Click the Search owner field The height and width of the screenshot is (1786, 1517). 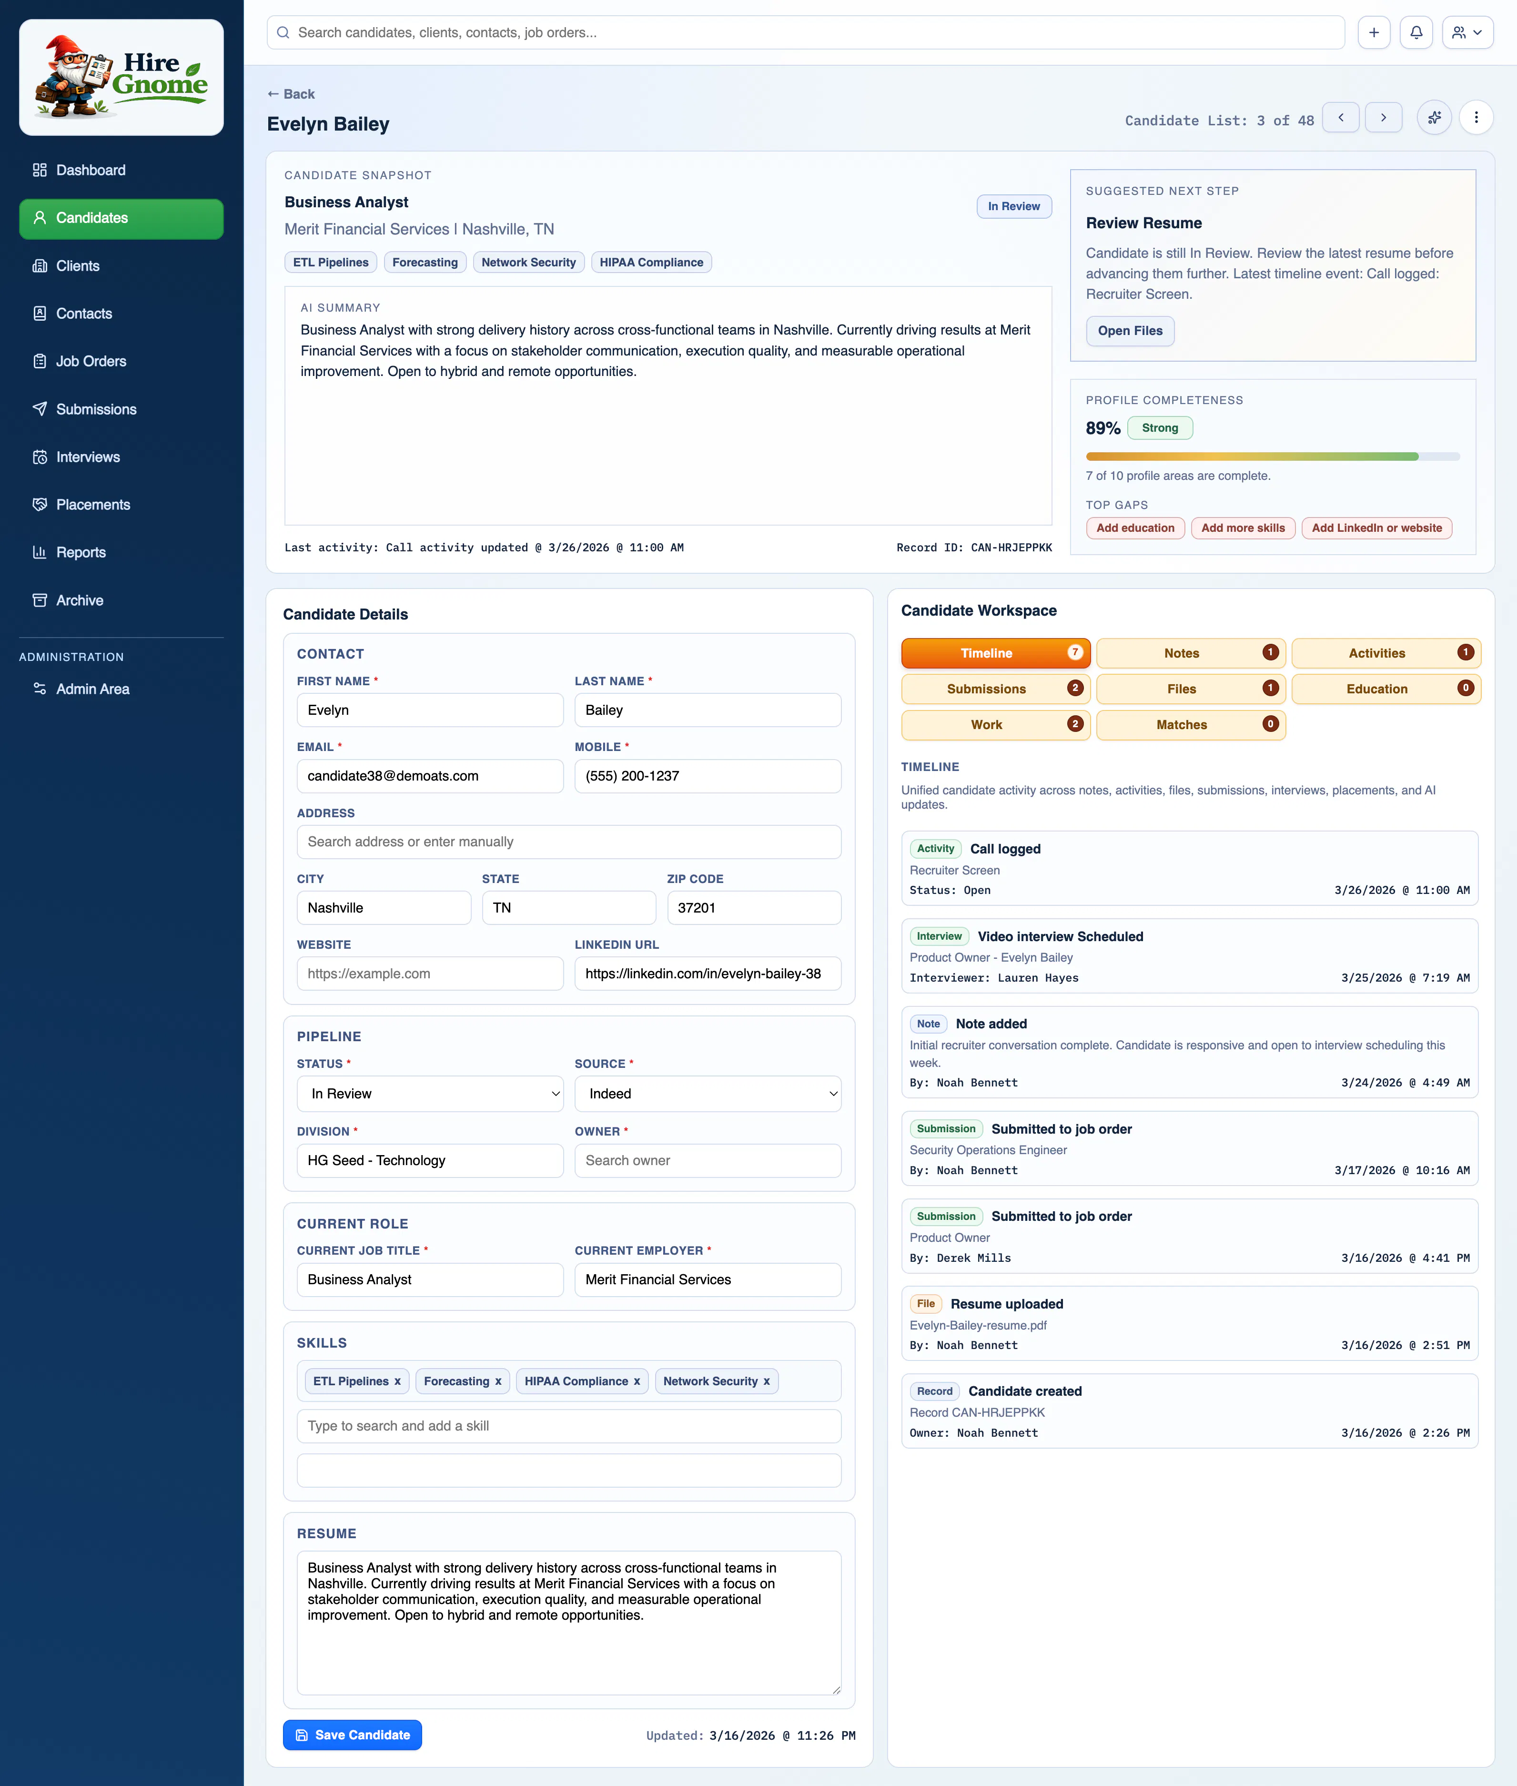[x=708, y=1161]
